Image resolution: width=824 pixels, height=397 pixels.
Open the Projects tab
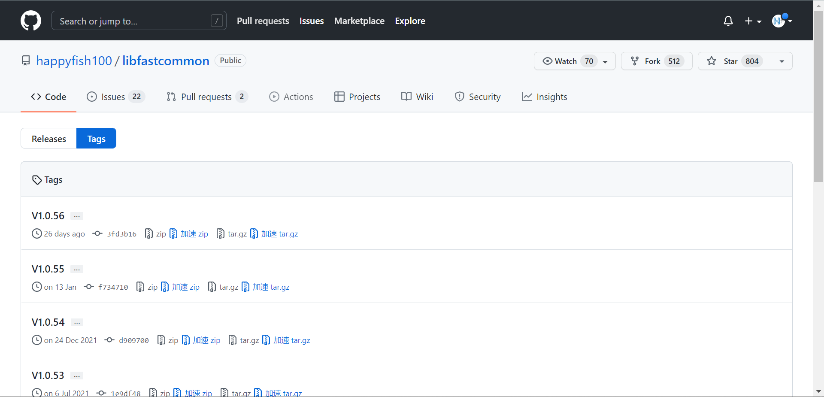357,97
